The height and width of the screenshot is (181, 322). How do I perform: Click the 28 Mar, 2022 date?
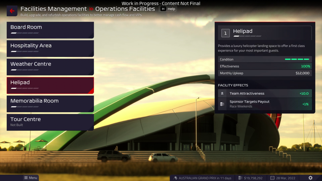point(286,178)
